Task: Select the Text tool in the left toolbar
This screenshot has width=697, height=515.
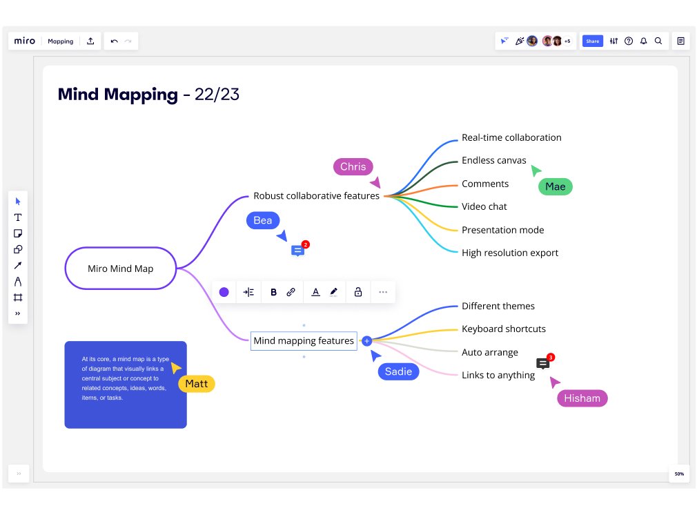Action: coord(18,217)
